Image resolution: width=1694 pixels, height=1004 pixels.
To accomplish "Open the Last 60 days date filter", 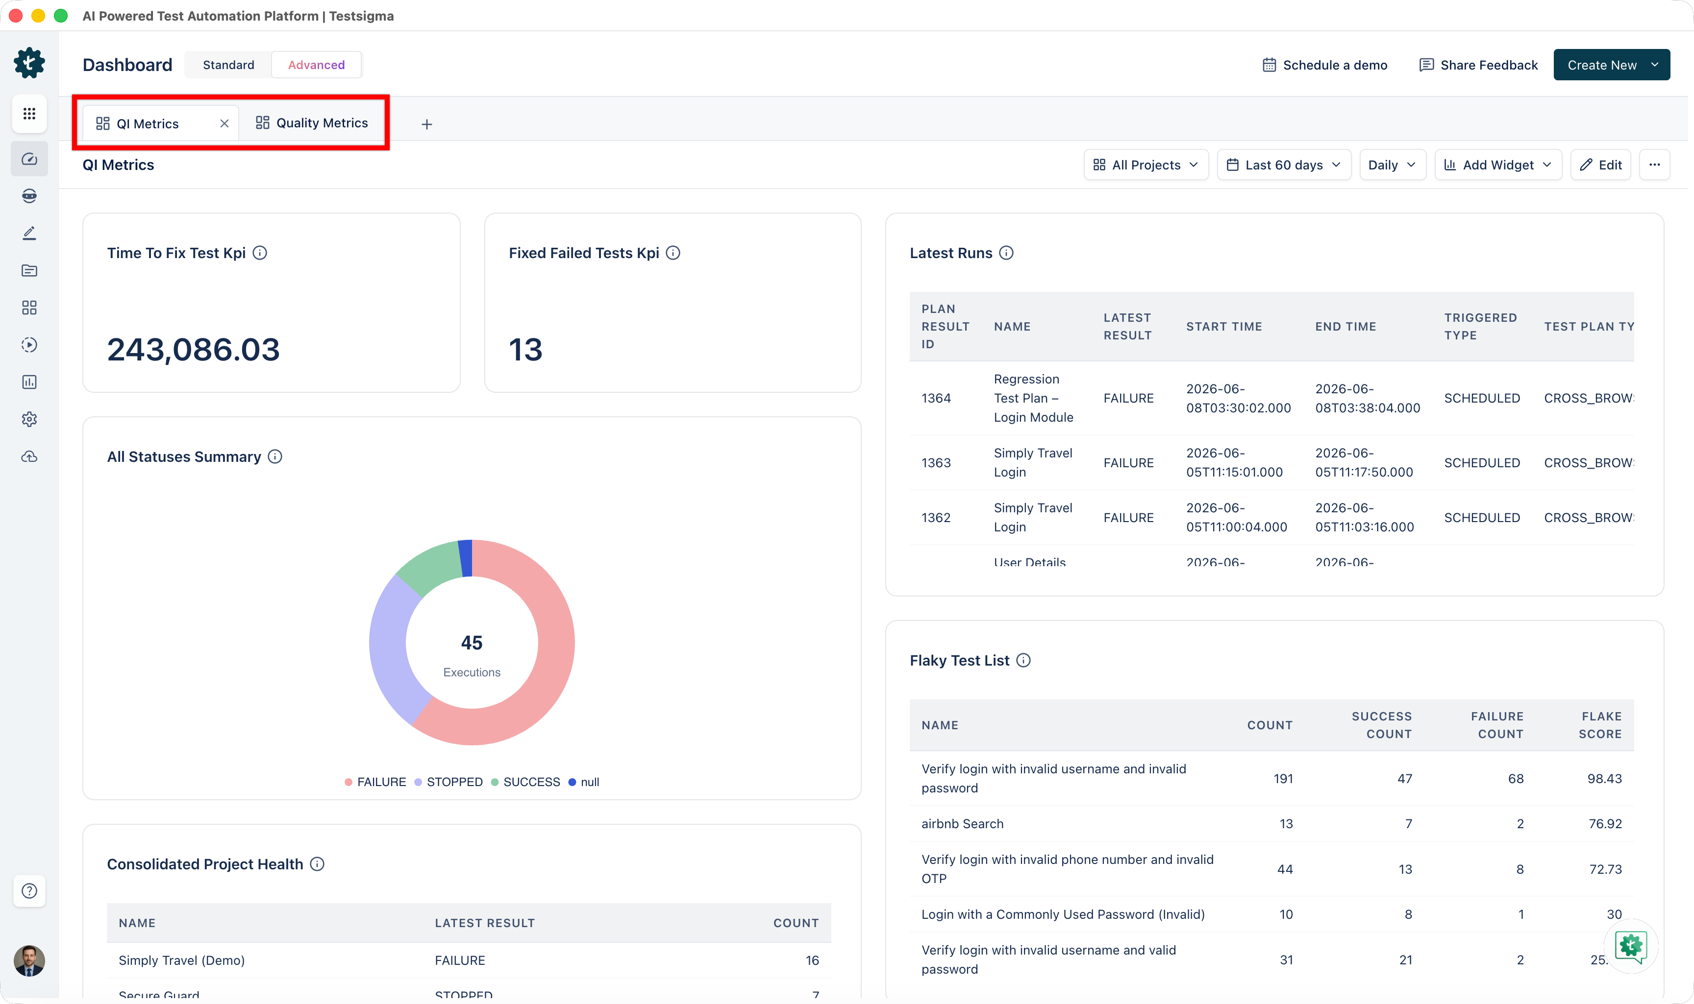I will point(1284,165).
